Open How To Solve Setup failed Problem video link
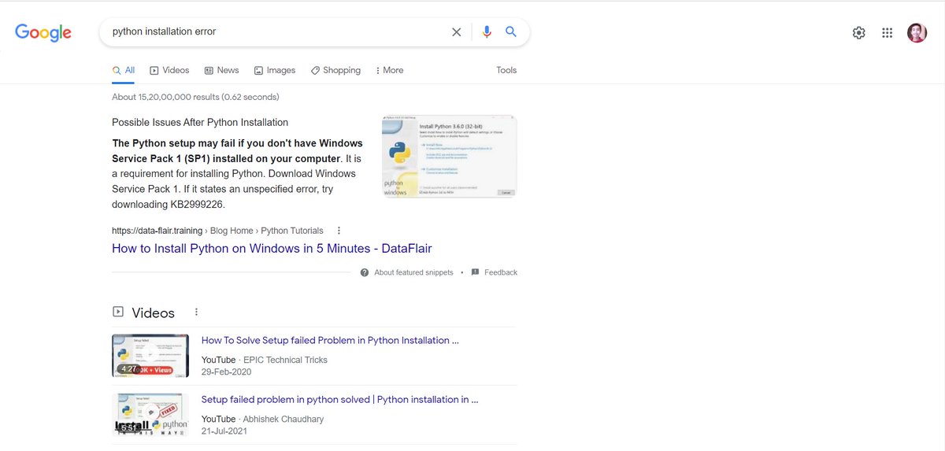The image size is (945, 451). [330, 341]
